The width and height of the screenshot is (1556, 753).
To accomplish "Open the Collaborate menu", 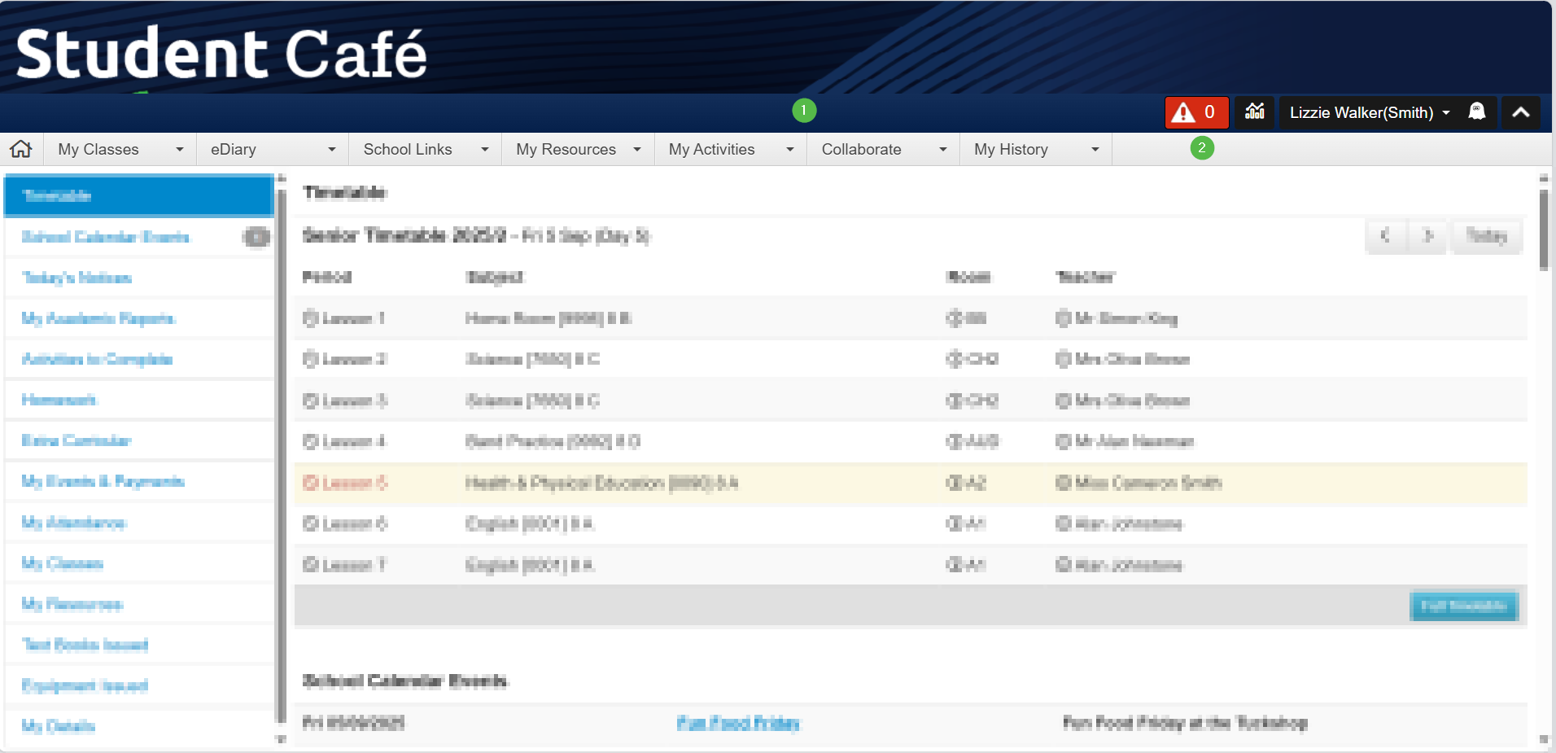I will (883, 149).
